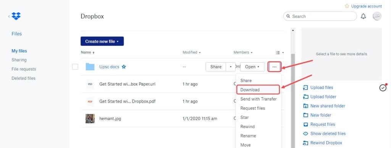Choose Send with Transfer menu item
The width and height of the screenshot is (391, 148).
pos(259,99)
